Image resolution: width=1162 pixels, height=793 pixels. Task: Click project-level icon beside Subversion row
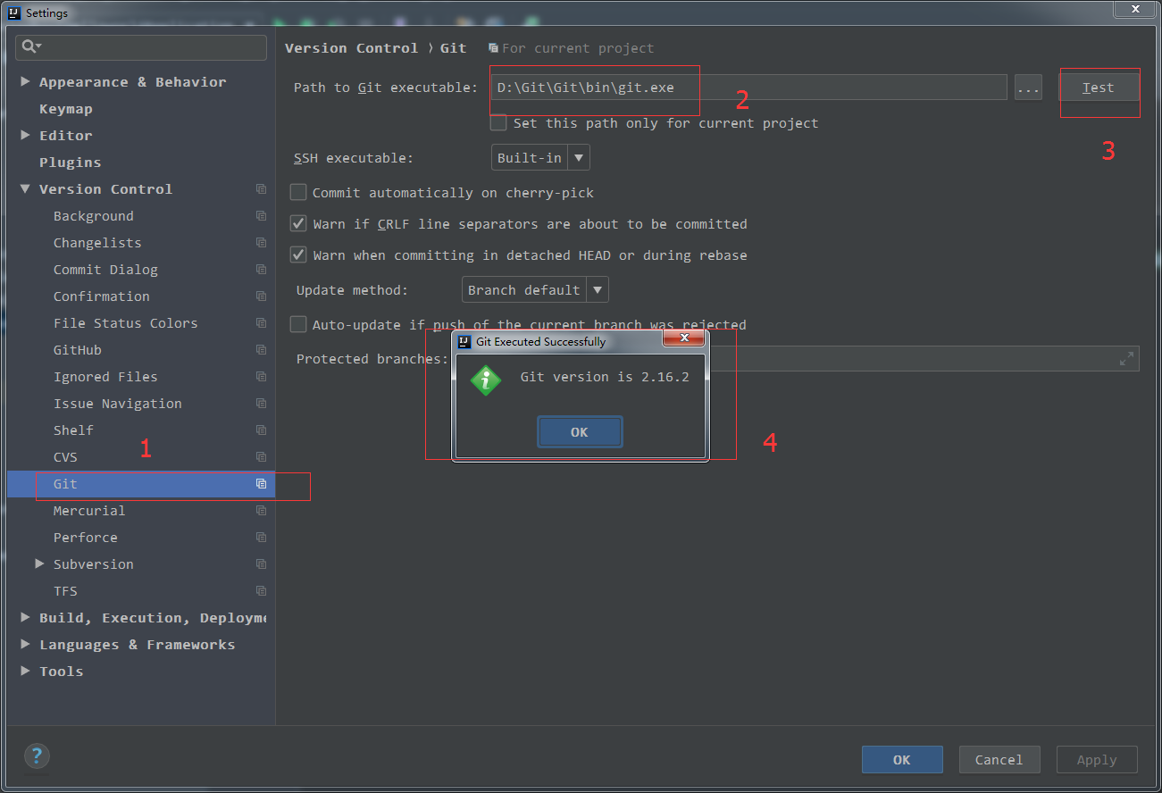click(261, 564)
